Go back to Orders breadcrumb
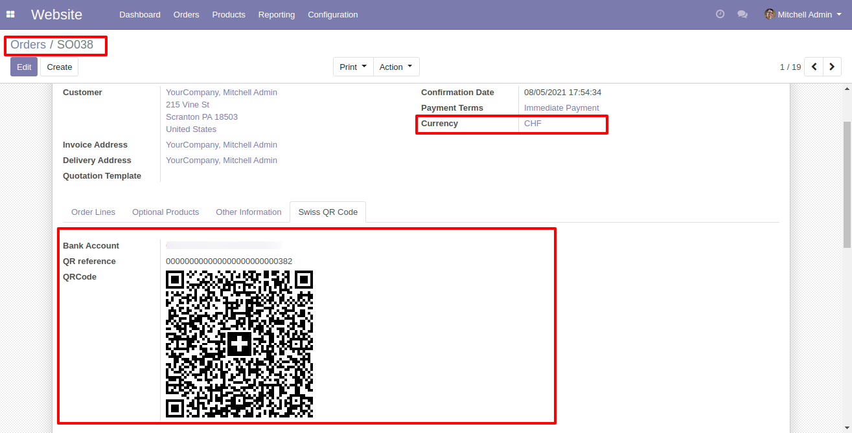This screenshot has height=433, width=852. tap(28, 45)
